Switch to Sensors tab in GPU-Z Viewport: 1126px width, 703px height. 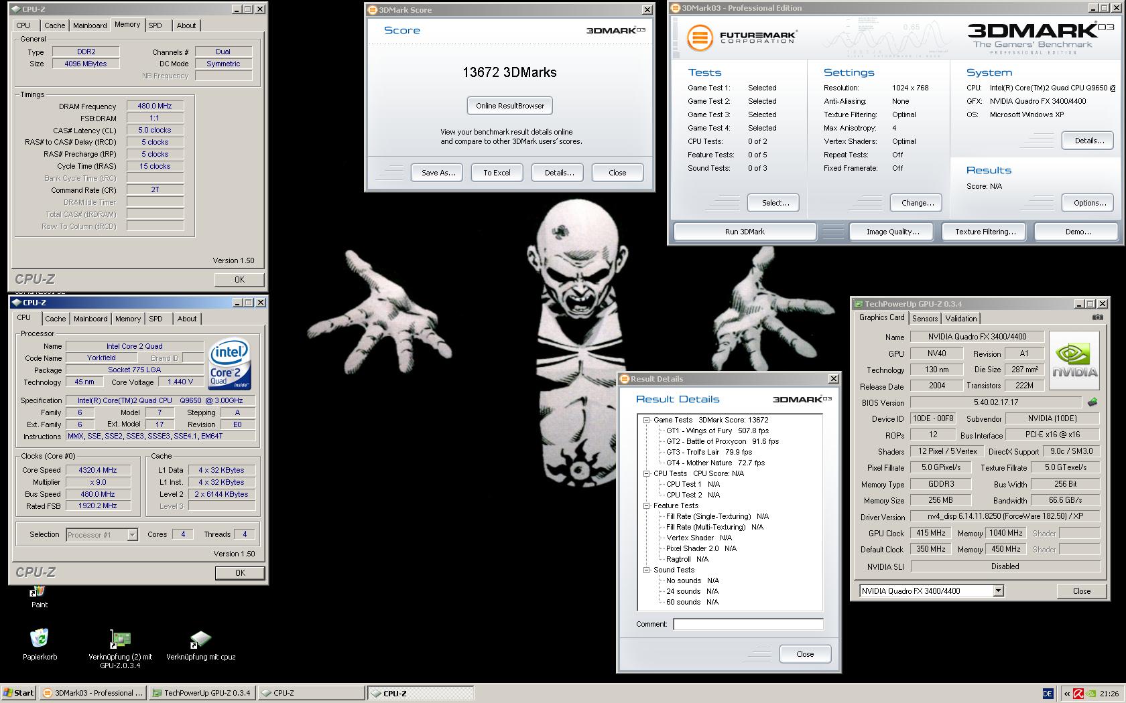point(925,319)
